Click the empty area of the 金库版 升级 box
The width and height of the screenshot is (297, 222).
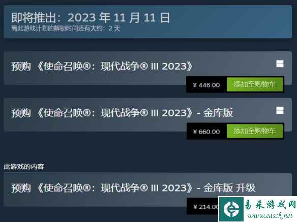click(95, 200)
